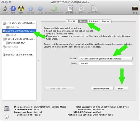Select the 500.11 GB ST3500630A disk
The height and width of the screenshot is (121, 140).
point(19,39)
